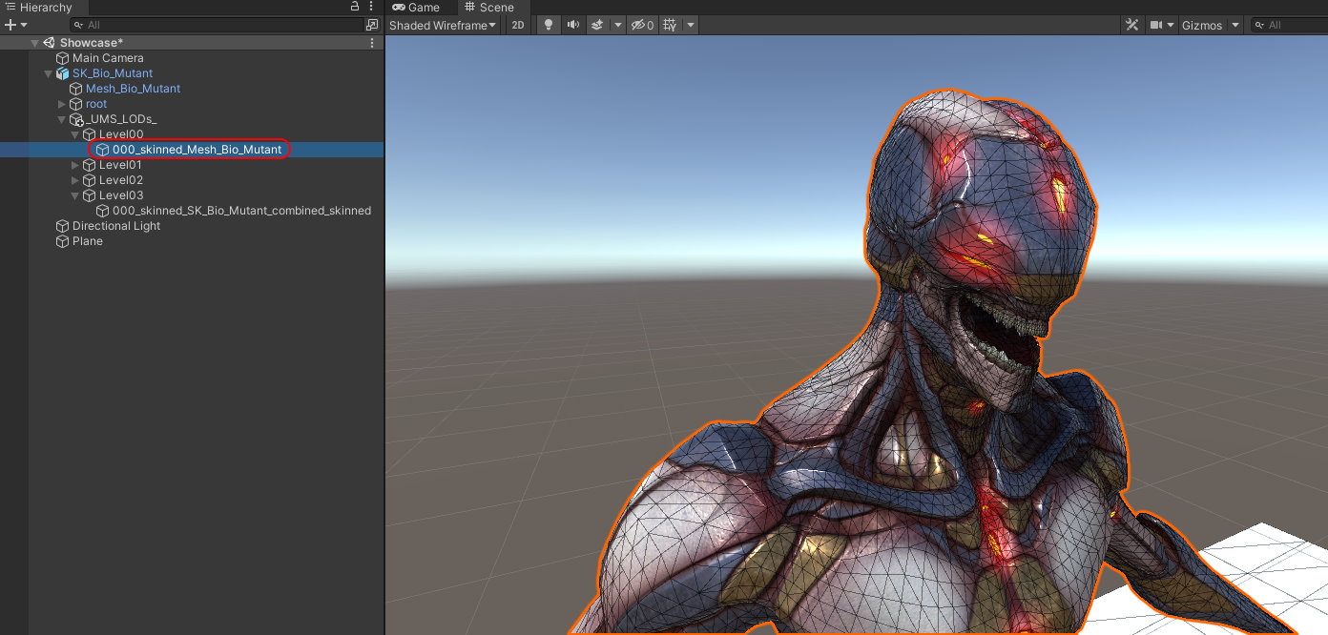Toggle scene effects with the layers icon

click(597, 25)
